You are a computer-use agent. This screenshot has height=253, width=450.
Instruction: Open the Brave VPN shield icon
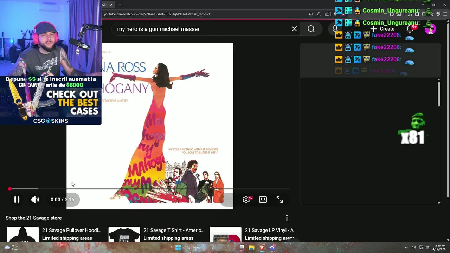click(x=438, y=14)
